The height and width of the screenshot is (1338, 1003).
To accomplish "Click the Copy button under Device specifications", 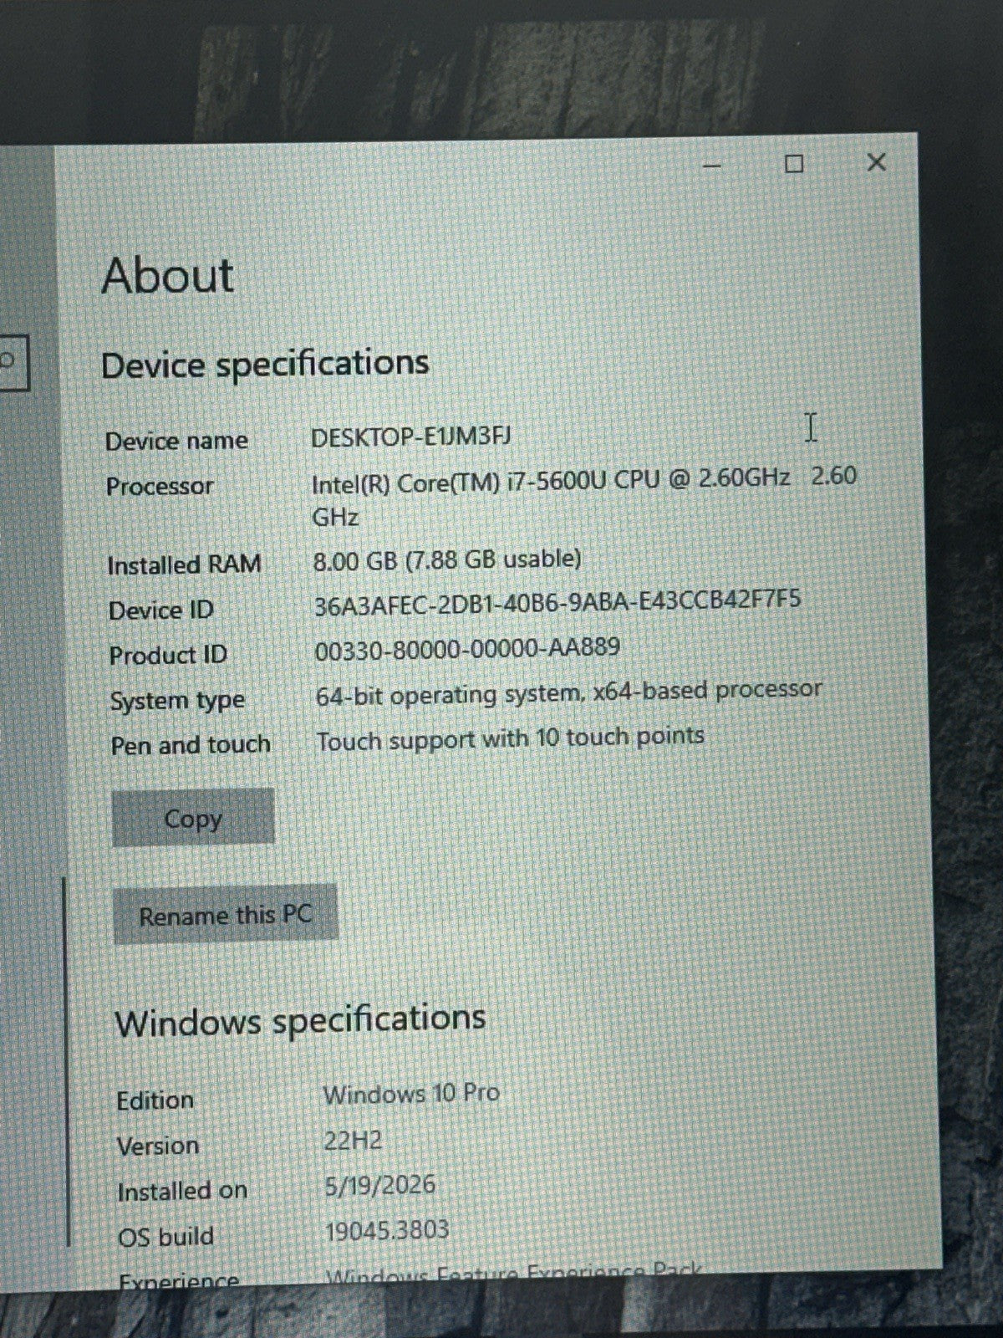I will tap(193, 818).
